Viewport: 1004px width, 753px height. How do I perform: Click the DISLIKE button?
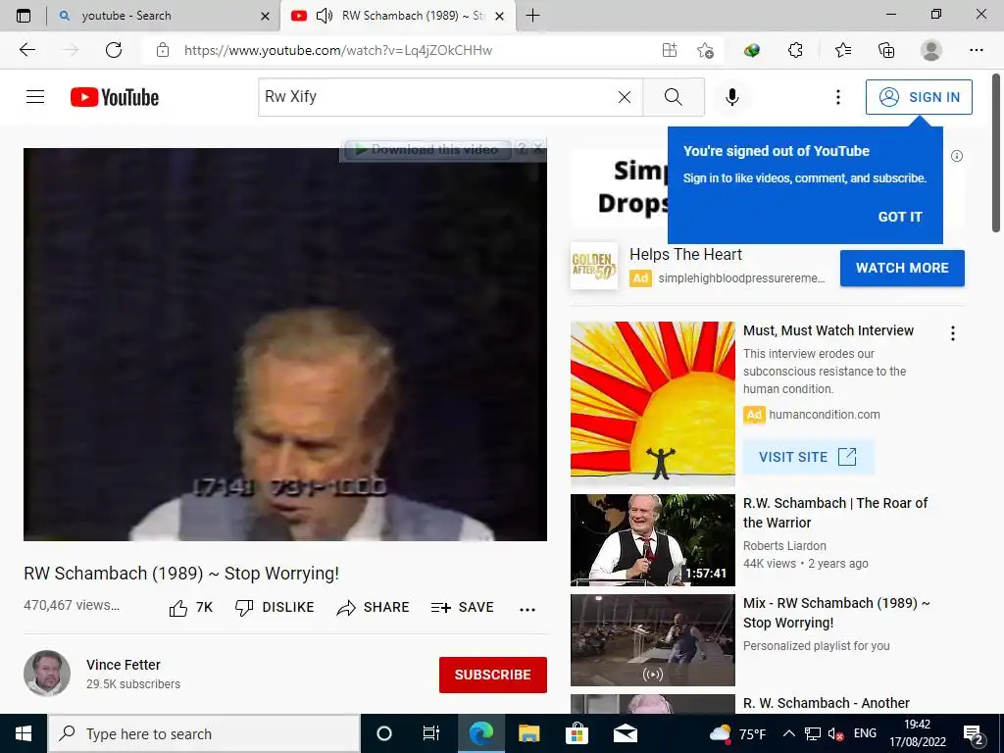[x=275, y=607]
